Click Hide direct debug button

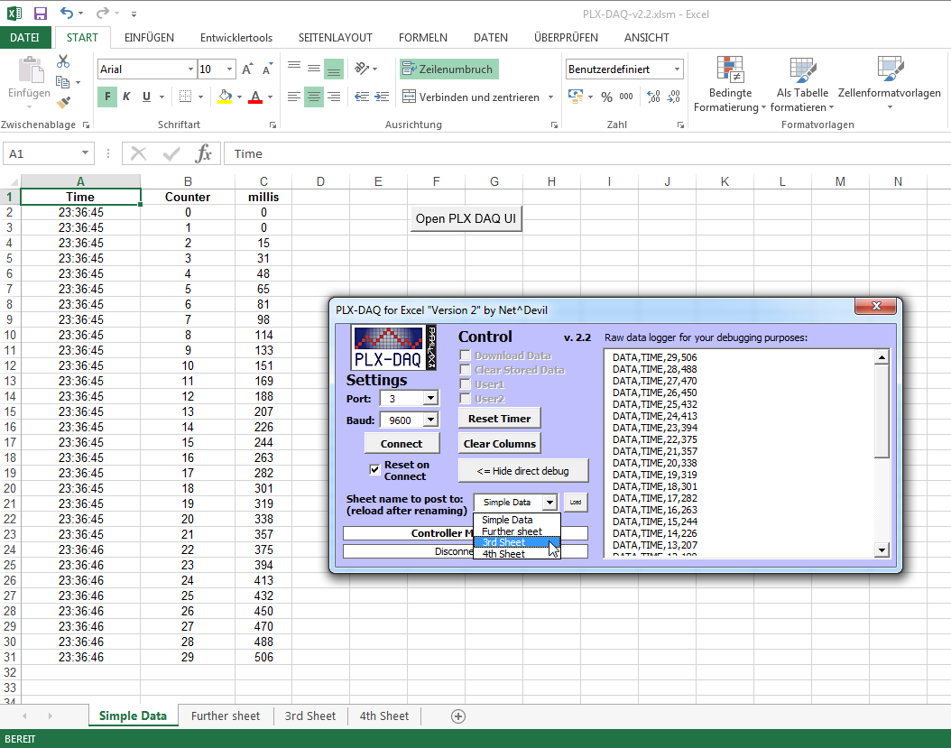pyautogui.click(x=522, y=471)
